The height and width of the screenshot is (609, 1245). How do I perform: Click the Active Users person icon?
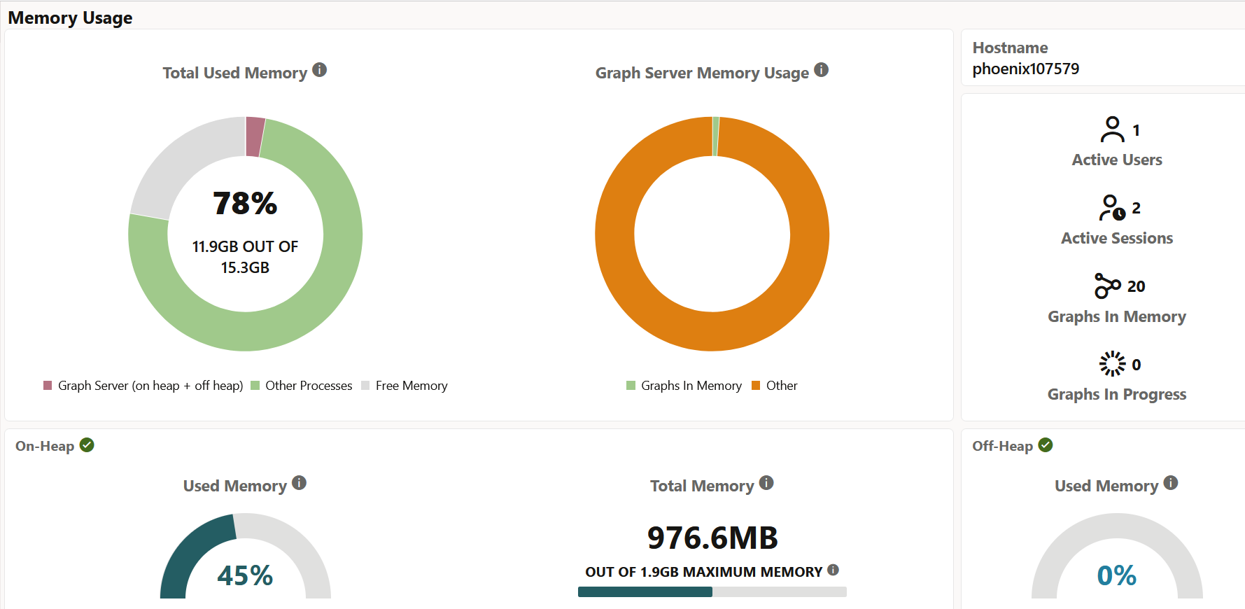[1112, 129]
